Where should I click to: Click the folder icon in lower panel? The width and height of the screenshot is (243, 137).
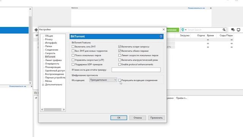click(x=35, y=93)
